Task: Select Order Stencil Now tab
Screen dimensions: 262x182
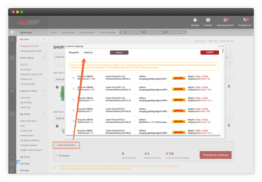Action: (176, 32)
